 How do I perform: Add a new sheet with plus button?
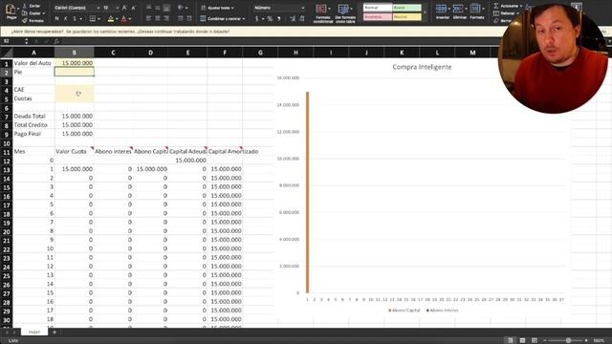55,332
